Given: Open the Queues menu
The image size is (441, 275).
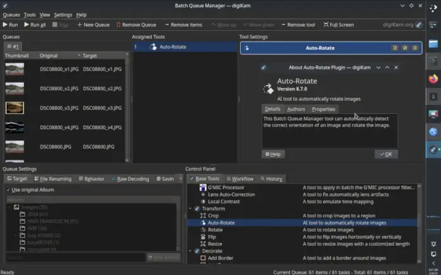Looking at the screenshot, I should pyautogui.click(x=11, y=15).
